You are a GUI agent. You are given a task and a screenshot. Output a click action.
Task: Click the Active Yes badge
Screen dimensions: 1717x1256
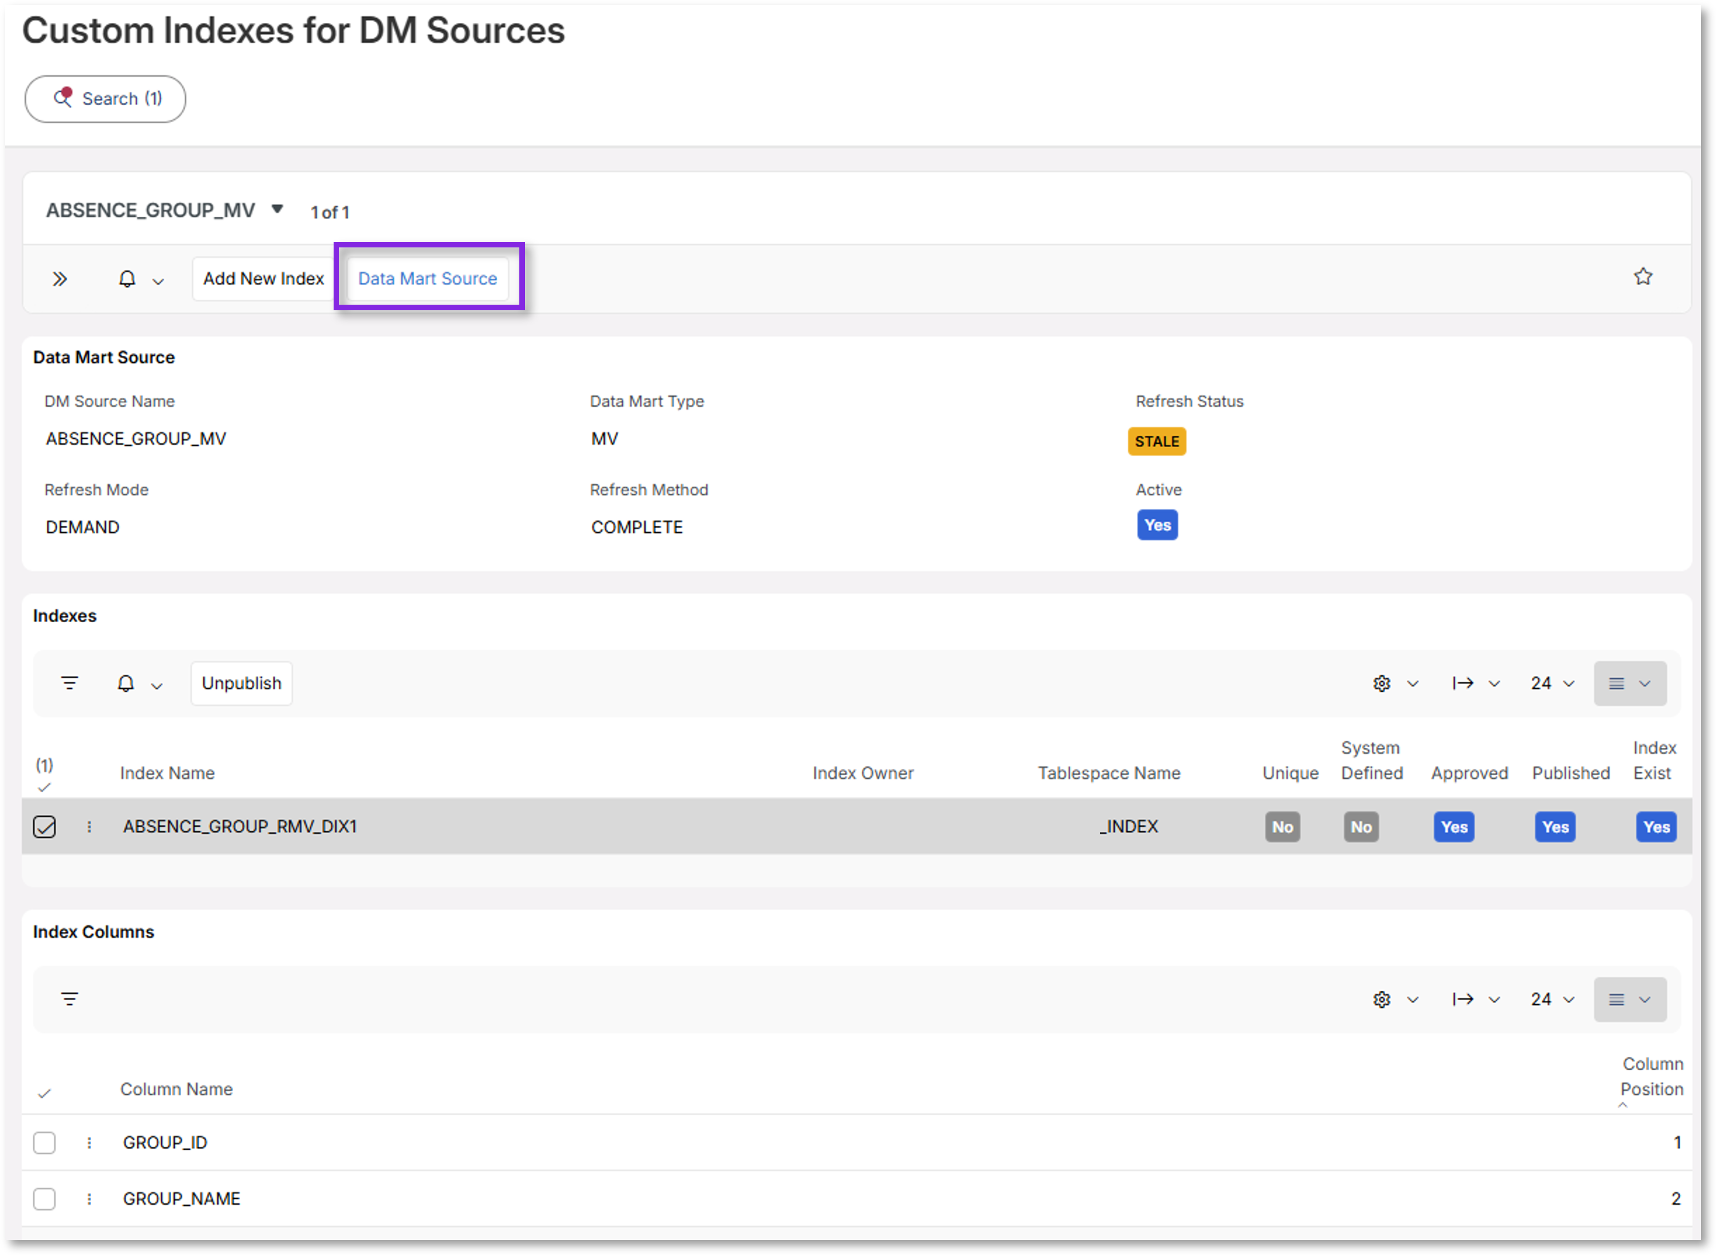point(1157,525)
